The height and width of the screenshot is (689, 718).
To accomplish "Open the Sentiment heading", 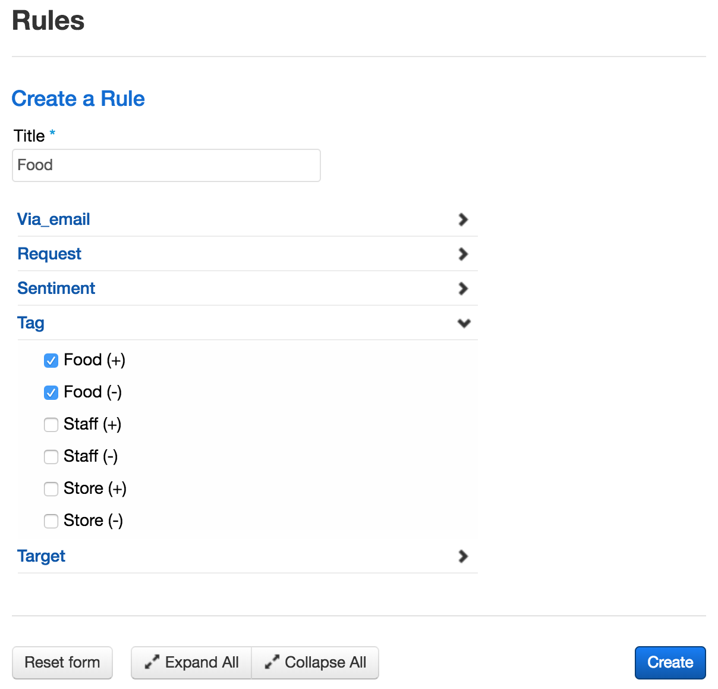I will (x=56, y=289).
